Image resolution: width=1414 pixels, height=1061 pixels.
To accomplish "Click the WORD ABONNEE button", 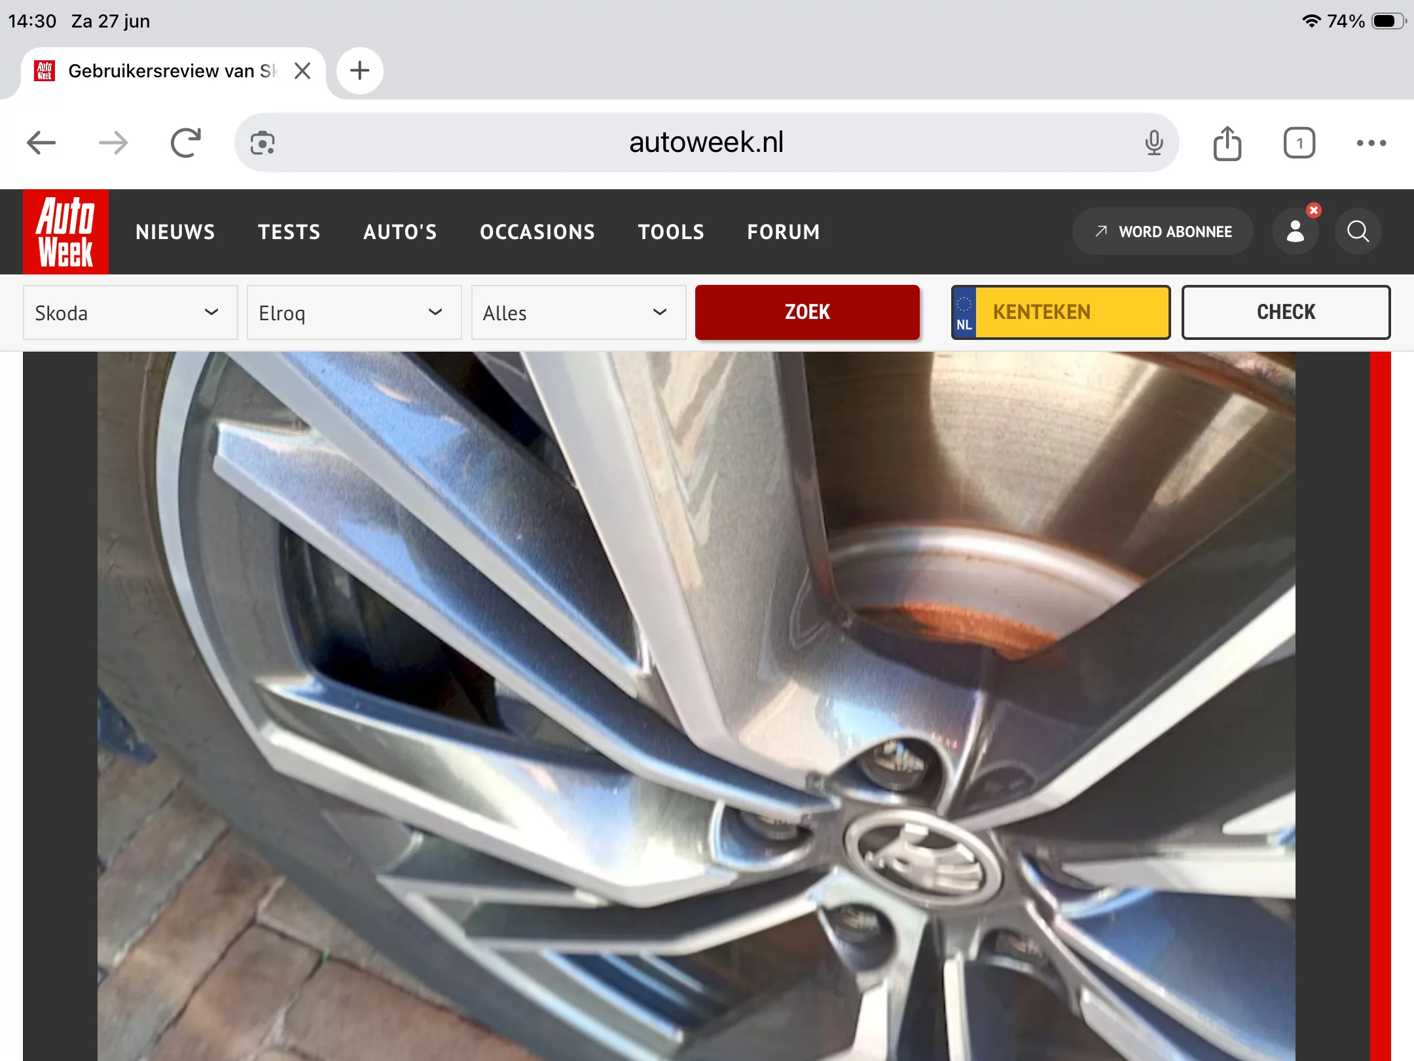I will (x=1163, y=231).
